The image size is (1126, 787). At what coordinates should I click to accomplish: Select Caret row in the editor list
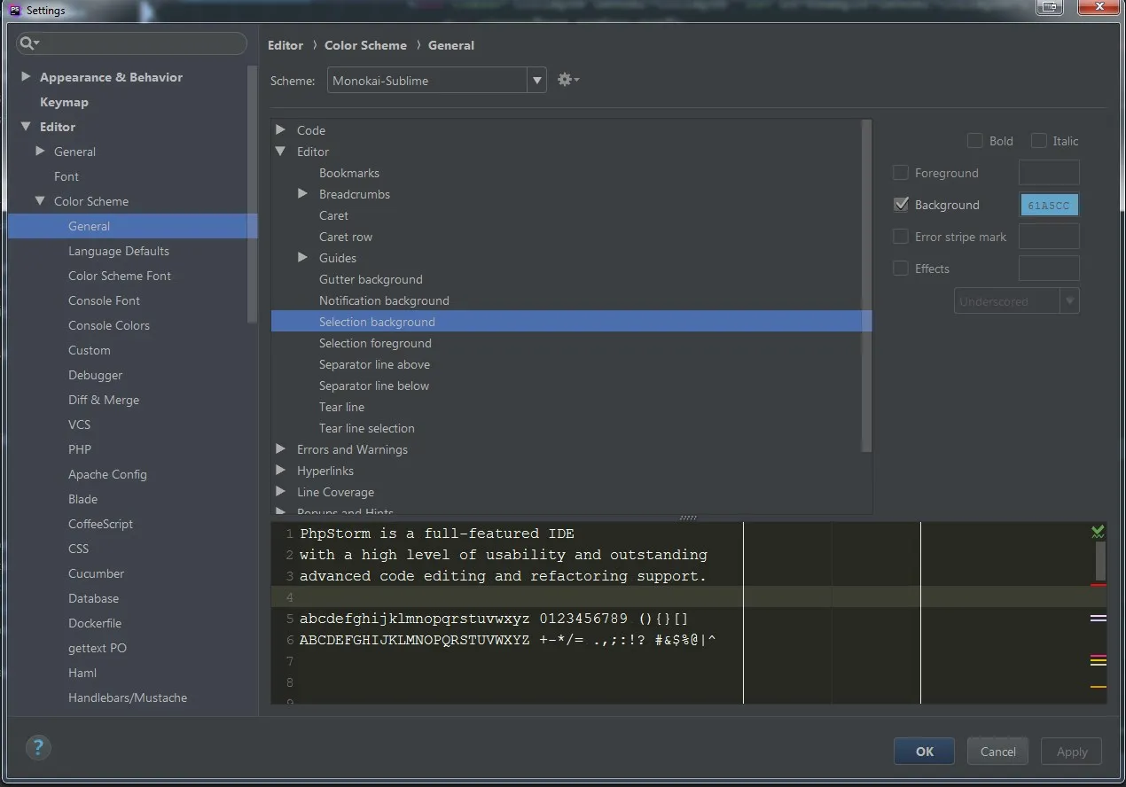pyautogui.click(x=346, y=237)
